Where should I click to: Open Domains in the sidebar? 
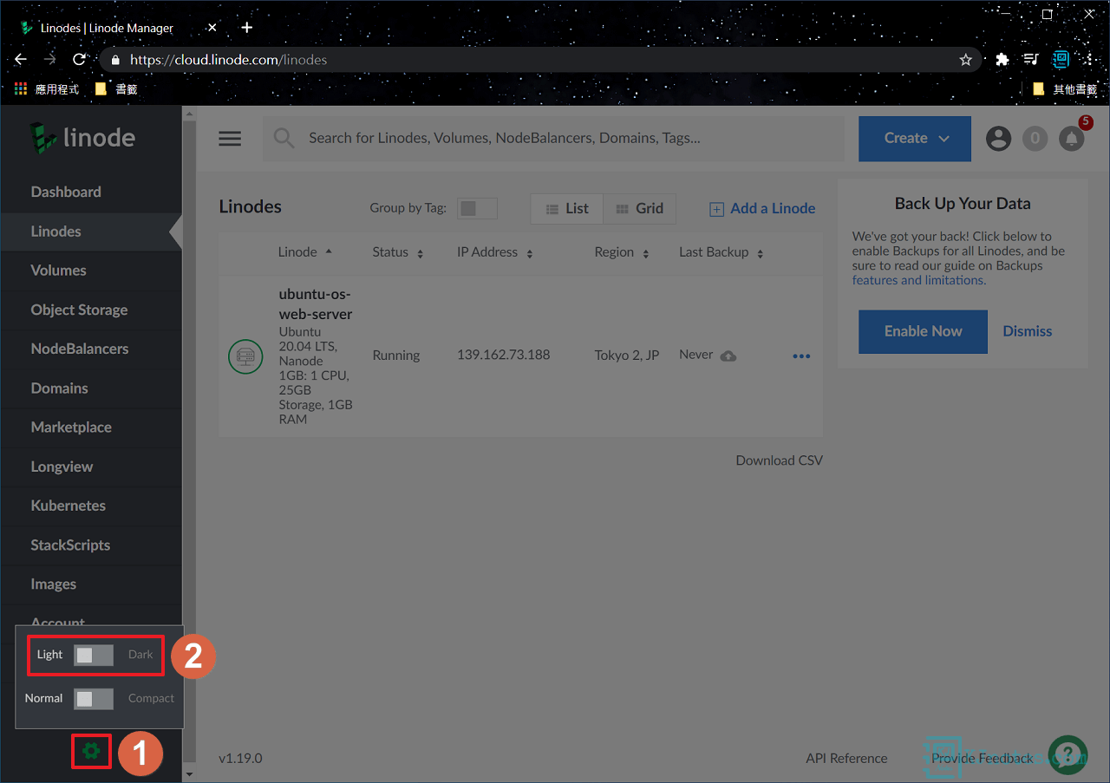pyautogui.click(x=91, y=388)
